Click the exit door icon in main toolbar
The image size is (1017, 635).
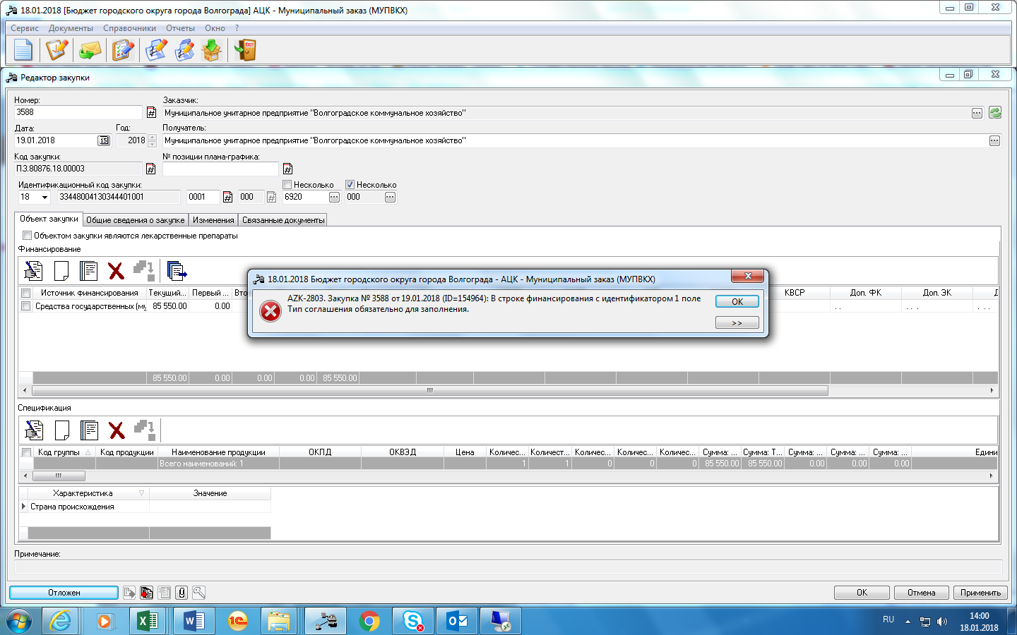point(245,50)
